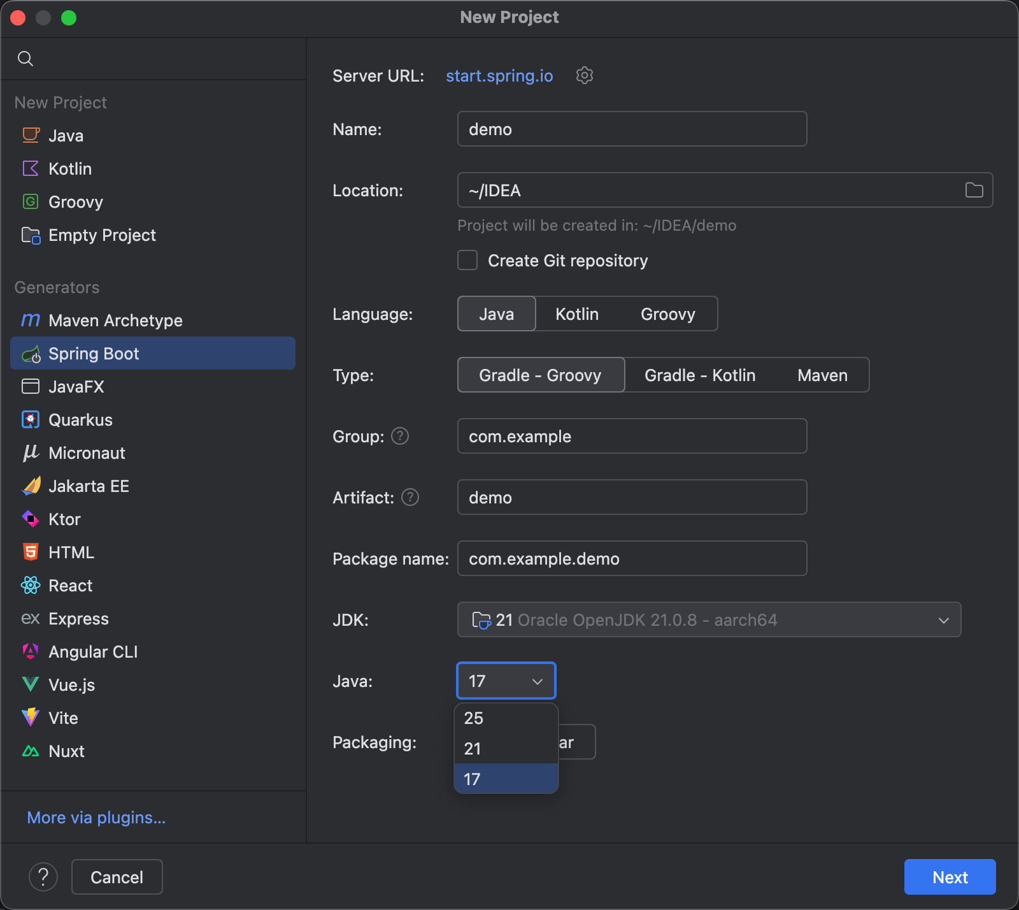Collapse the Java version combo box
The height and width of the screenshot is (910, 1019).
coord(506,681)
